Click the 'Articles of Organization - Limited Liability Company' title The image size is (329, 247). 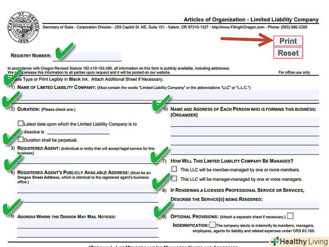(x=251, y=19)
